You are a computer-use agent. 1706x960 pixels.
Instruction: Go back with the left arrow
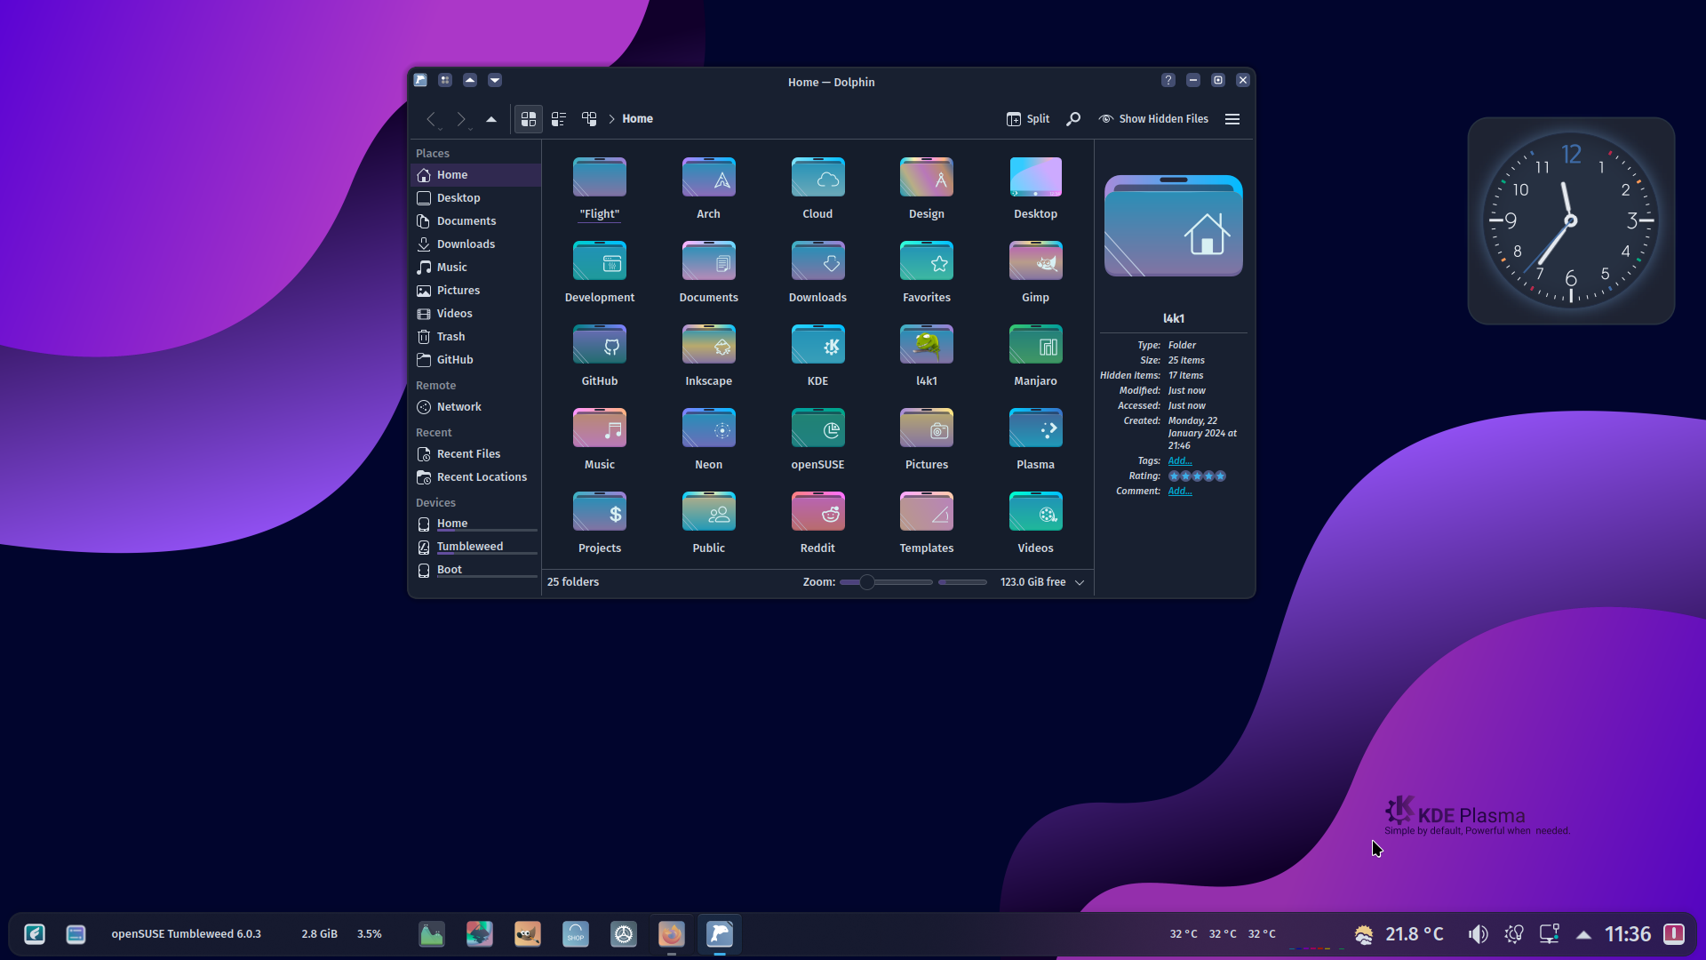(x=431, y=119)
